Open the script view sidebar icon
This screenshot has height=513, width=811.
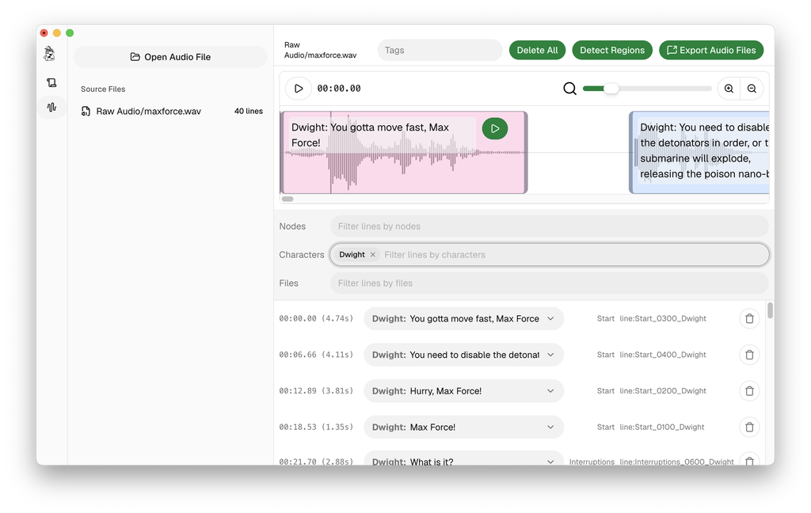click(51, 82)
